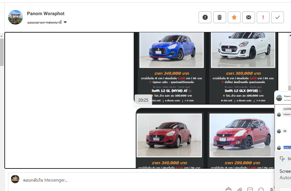Click the Snipping Tool notification icon

pyautogui.click(x=283, y=159)
